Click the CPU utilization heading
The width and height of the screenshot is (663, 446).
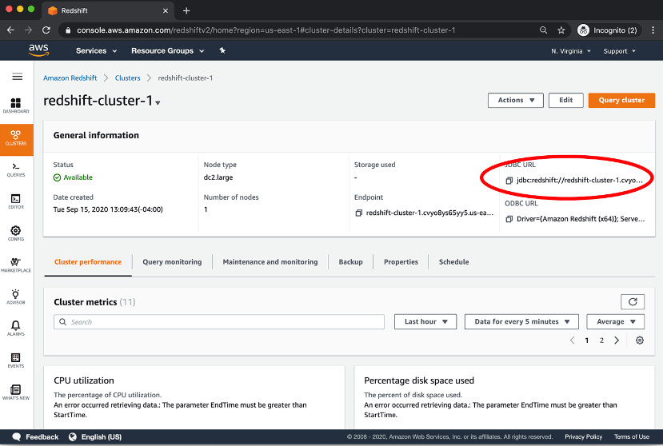(84, 380)
